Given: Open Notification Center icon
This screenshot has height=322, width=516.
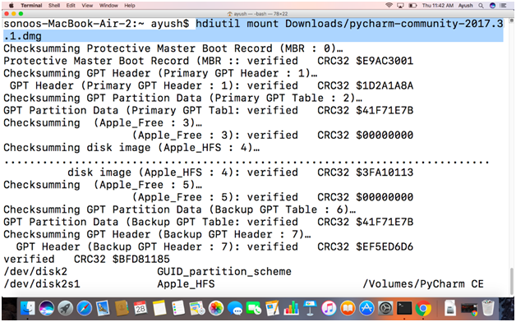Looking at the screenshot, I should (x=503, y=5).
